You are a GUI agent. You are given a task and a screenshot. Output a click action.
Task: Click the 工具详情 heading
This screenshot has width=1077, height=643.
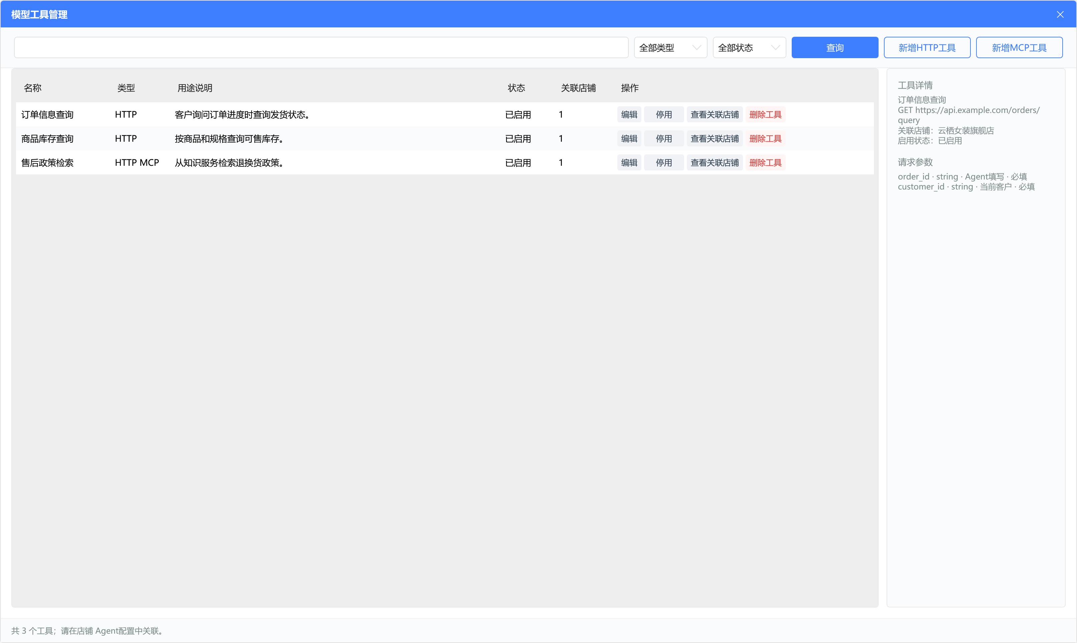point(915,85)
